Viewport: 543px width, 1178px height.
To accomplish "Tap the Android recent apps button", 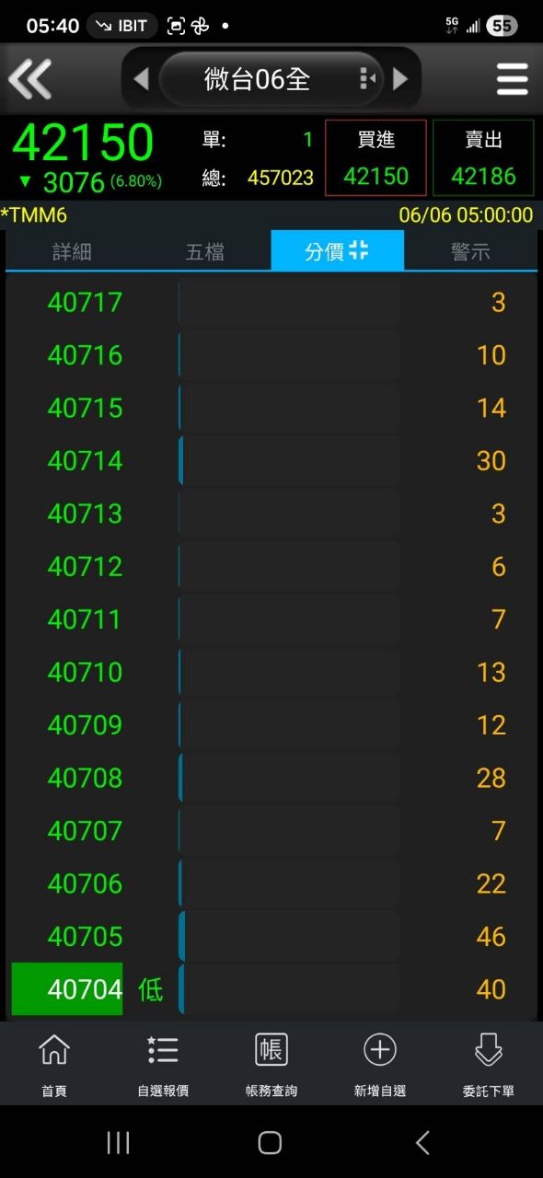I will 118,1143.
